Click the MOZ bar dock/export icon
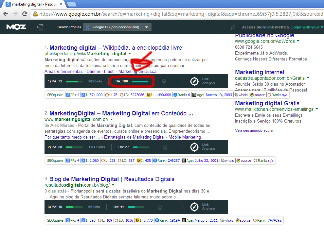This screenshot has height=237, width=324. 40,27
